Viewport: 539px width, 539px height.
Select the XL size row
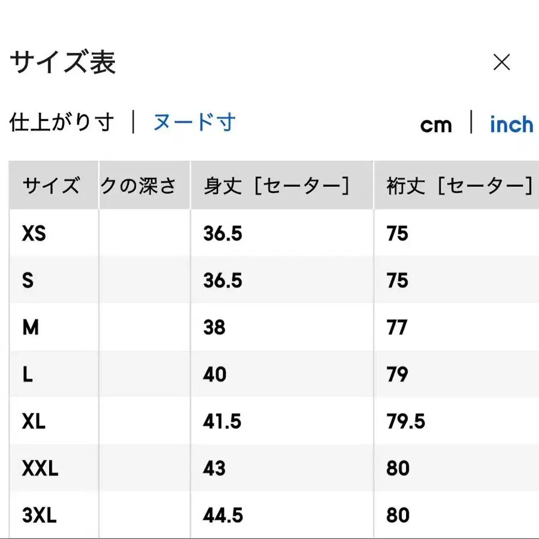[x=34, y=422]
